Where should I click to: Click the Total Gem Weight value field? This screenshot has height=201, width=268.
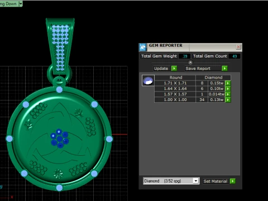tap(184, 56)
